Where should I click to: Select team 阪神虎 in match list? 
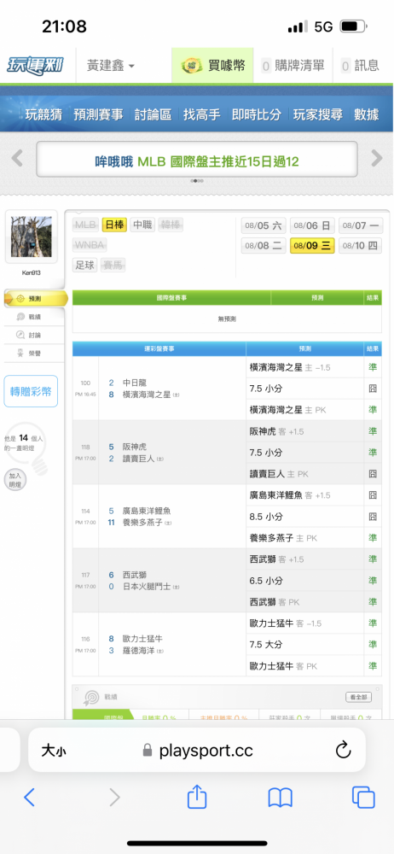pyautogui.click(x=135, y=447)
